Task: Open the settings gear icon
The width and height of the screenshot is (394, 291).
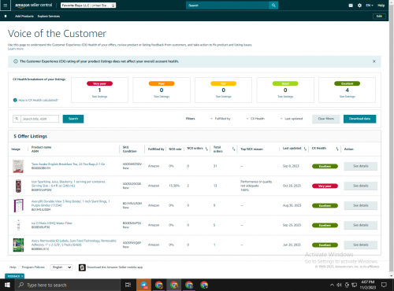Action: [359, 6]
